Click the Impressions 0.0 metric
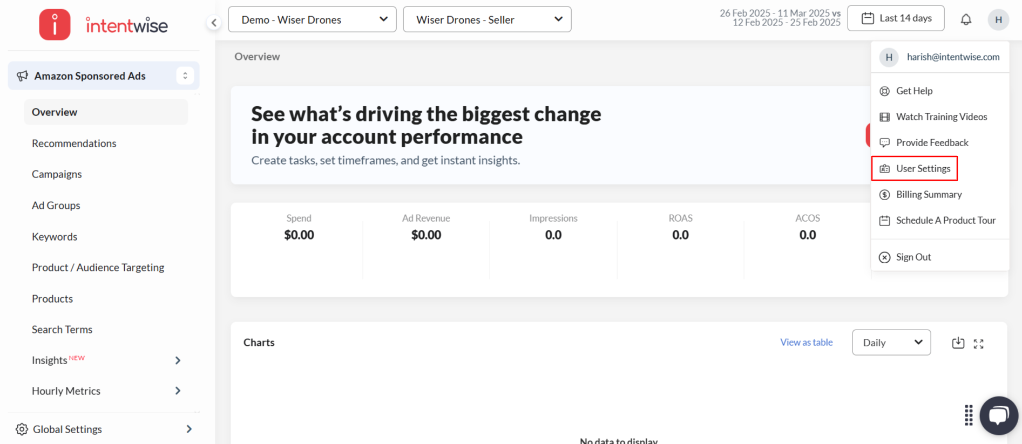The width and height of the screenshot is (1022, 444). click(x=553, y=227)
